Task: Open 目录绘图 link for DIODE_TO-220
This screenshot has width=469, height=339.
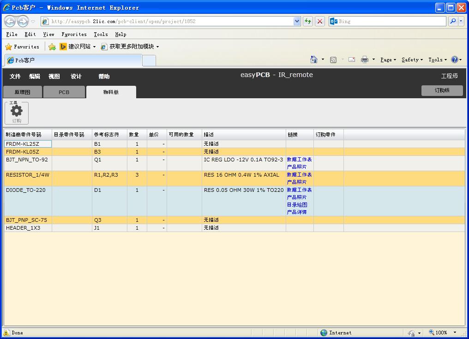Action: tap(297, 205)
